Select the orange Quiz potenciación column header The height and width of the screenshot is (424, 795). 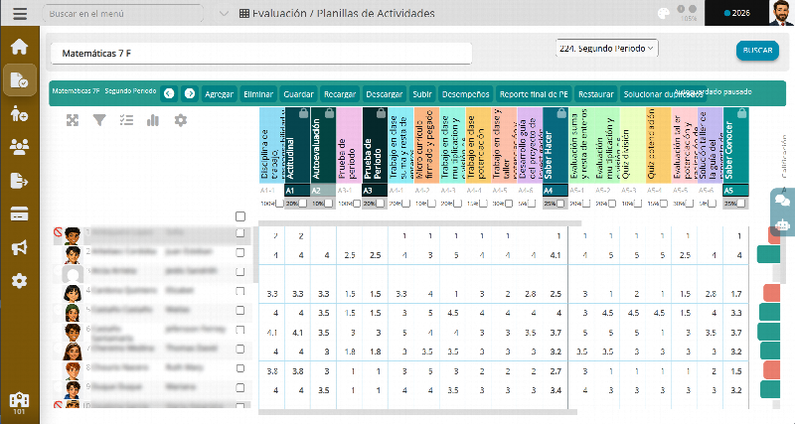coord(658,145)
